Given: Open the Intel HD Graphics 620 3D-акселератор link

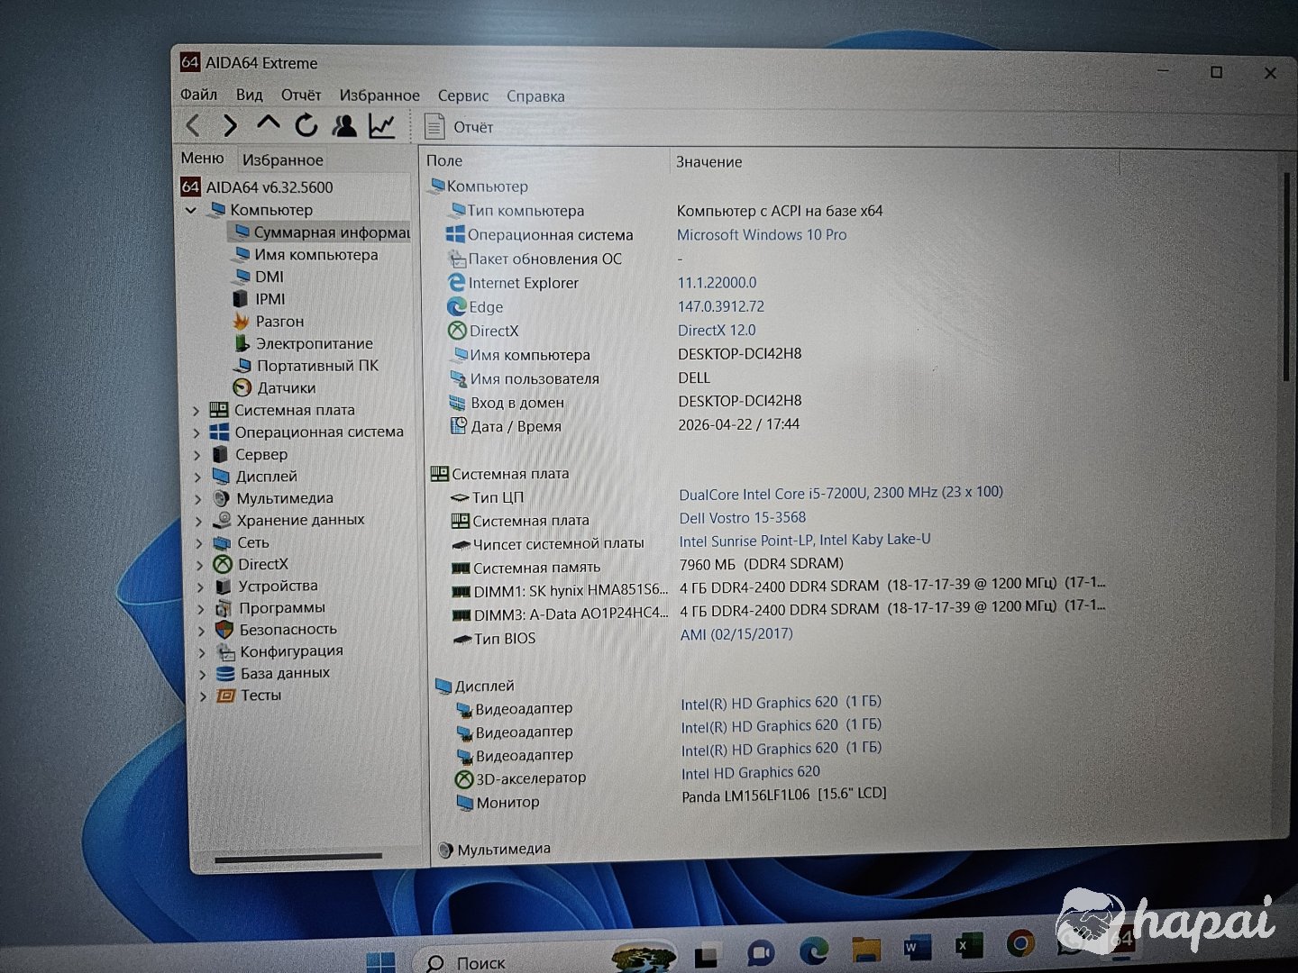Looking at the screenshot, I should 751,773.
